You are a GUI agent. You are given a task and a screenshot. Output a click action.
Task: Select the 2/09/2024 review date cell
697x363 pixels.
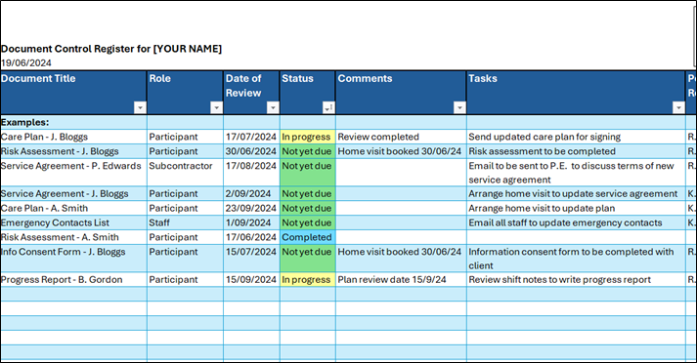(251, 194)
